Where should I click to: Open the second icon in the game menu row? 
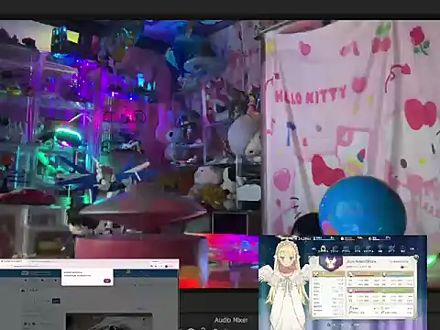tap(335, 249)
